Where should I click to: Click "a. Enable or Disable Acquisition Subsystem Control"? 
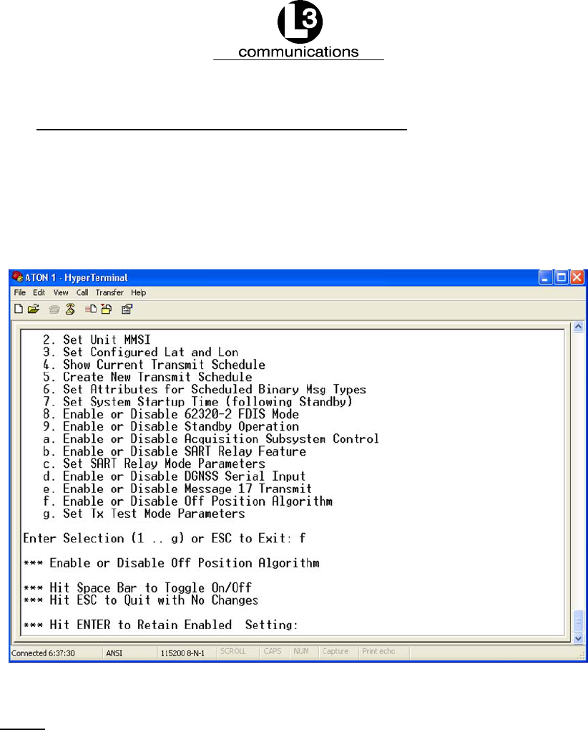211,439
